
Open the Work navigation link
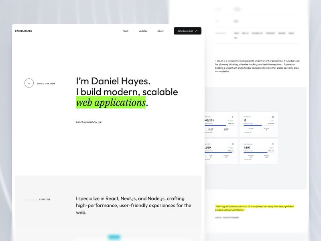pos(126,31)
